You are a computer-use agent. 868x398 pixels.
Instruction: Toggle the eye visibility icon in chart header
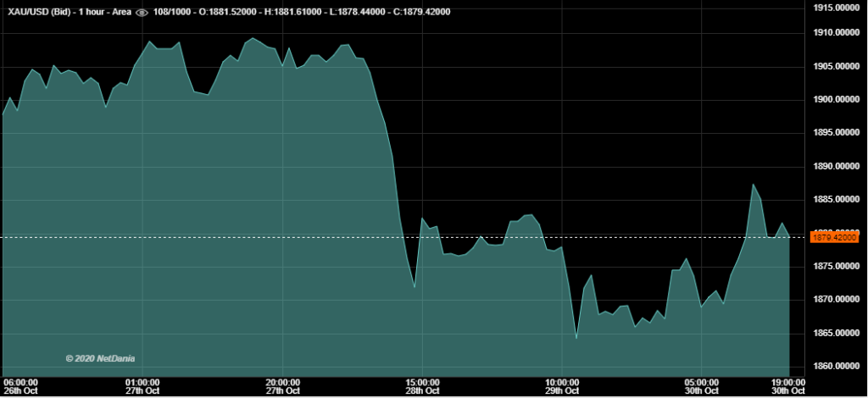(x=142, y=12)
